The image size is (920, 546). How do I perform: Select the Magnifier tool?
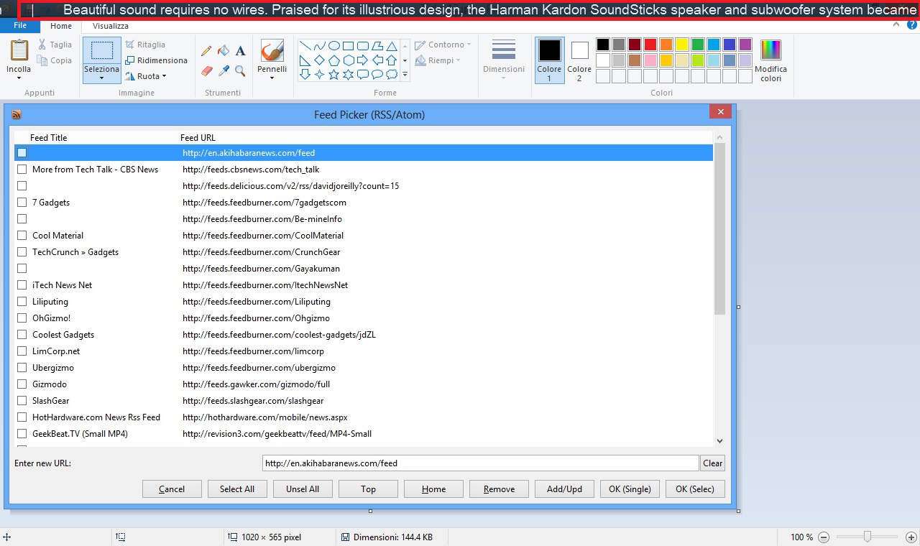[x=240, y=70]
